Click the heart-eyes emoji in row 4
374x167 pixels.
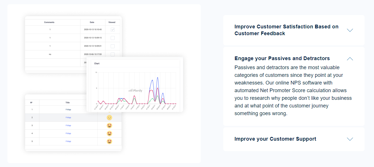click(x=109, y=133)
